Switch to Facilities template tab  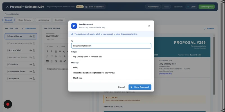click(59, 20)
